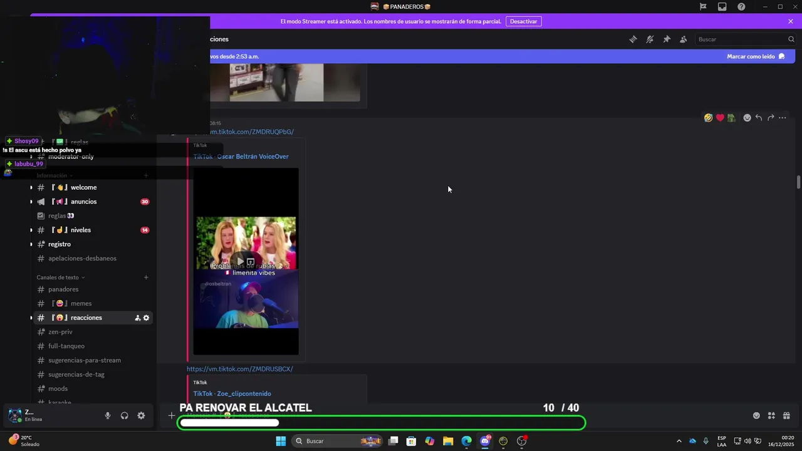Open the reglas channel with checkbox icon
This screenshot has width=802, height=451.
pos(93,215)
